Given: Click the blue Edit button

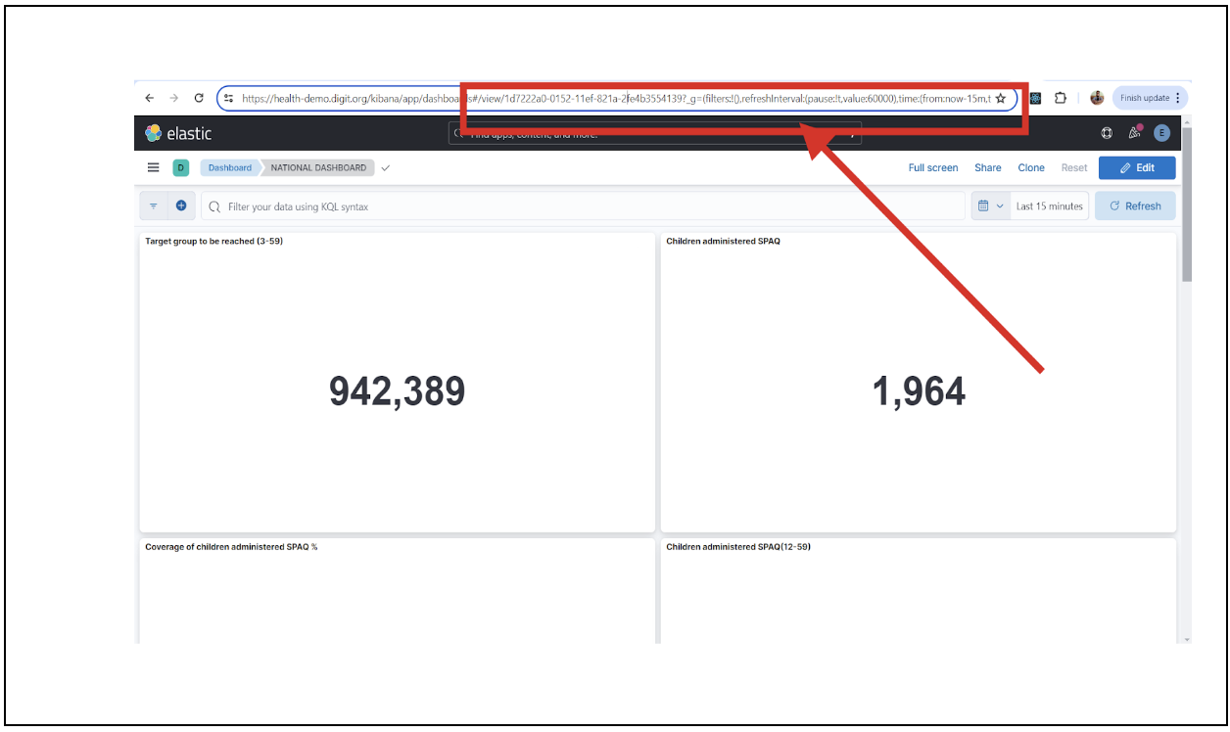Looking at the screenshot, I should pos(1137,167).
